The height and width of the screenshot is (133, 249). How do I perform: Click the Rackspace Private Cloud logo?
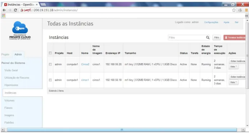click(x=20, y=31)
